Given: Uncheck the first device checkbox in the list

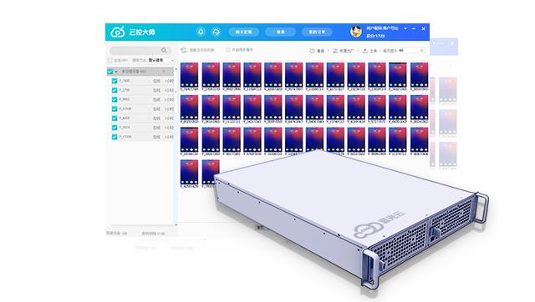Looking at the screenshot, I should coord(115,81).
